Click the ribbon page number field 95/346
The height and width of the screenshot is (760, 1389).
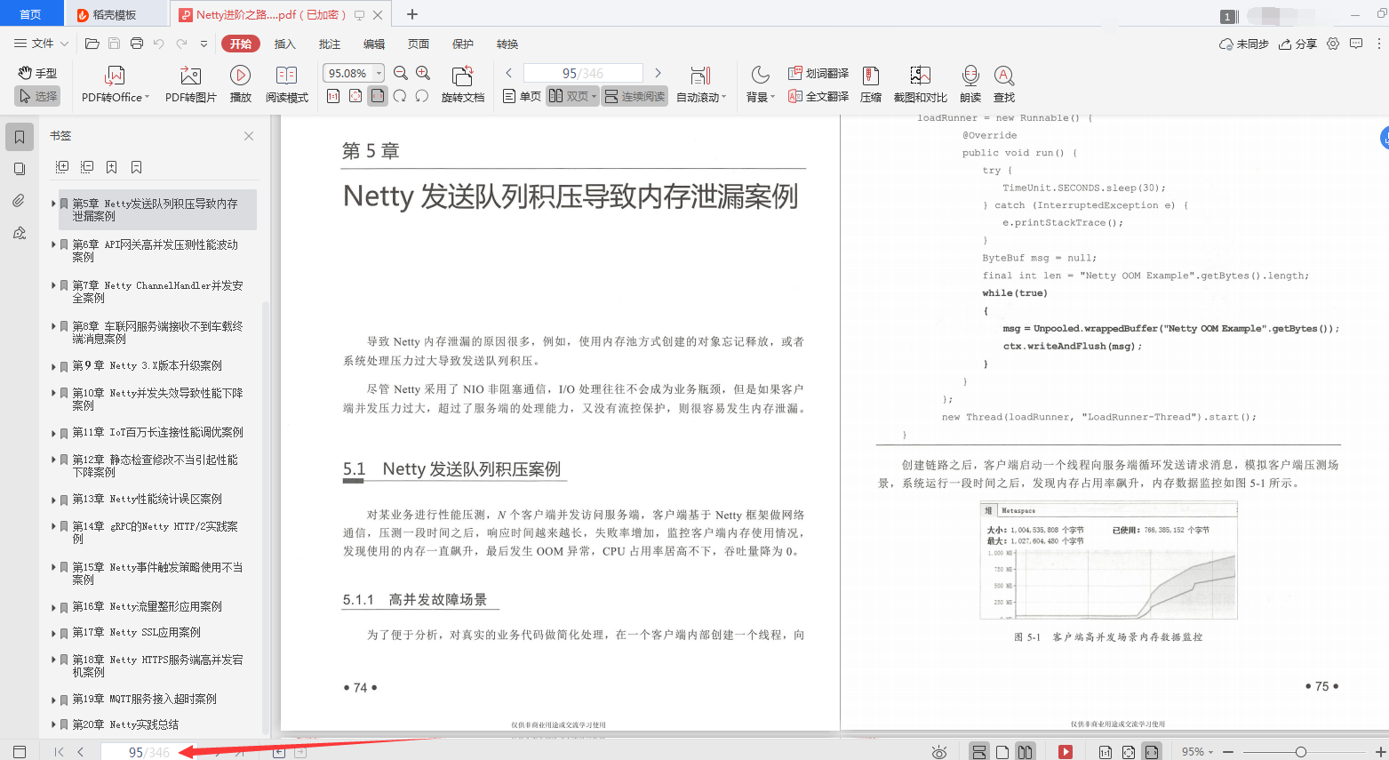click(x=583, y=73)
